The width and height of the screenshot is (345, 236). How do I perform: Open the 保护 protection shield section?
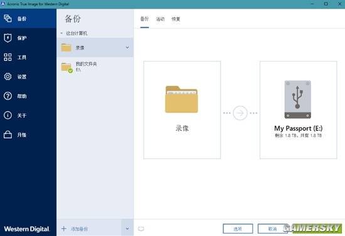28,38
